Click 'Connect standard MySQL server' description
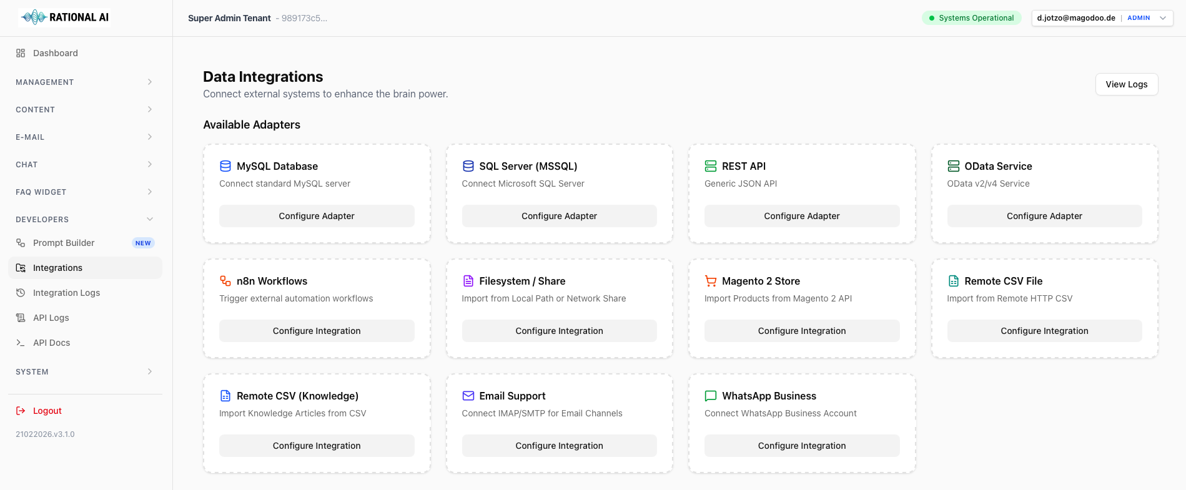This screenshot has height=490, width=1186. click(x=285, y=184)
